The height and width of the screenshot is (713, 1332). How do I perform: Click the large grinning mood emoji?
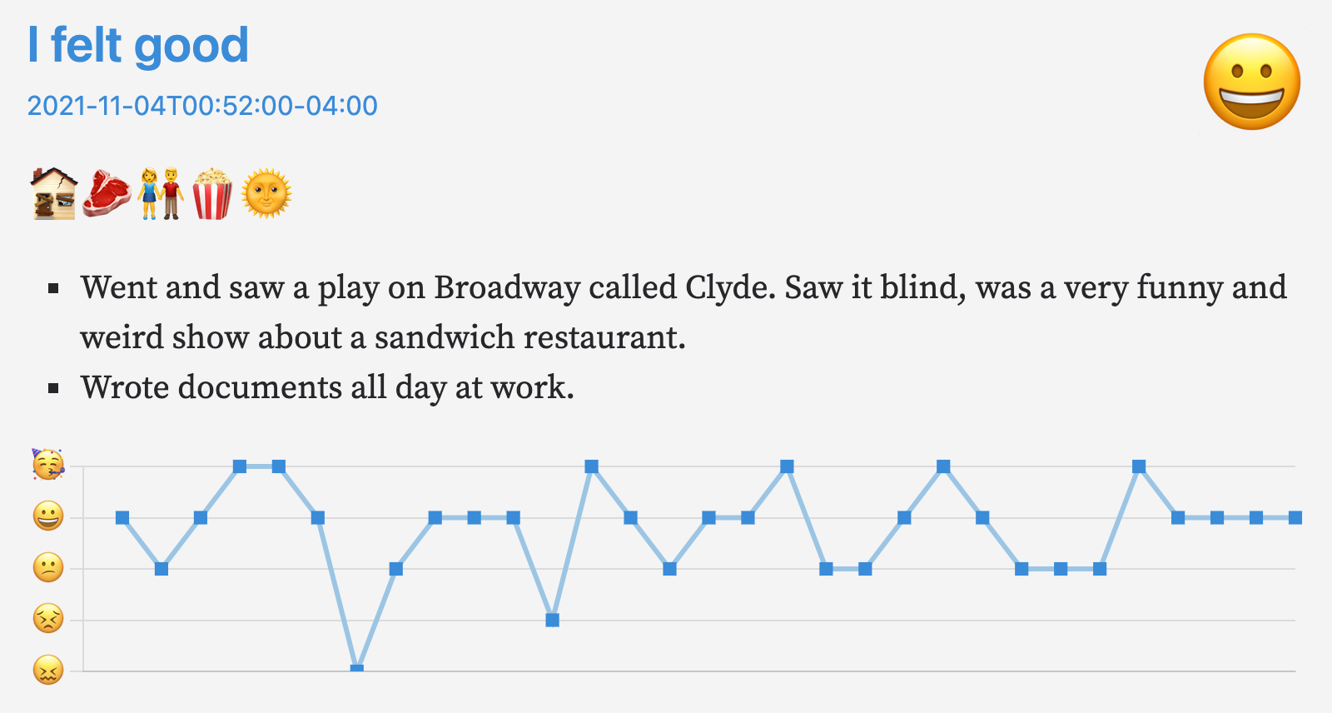point(1251,82)
